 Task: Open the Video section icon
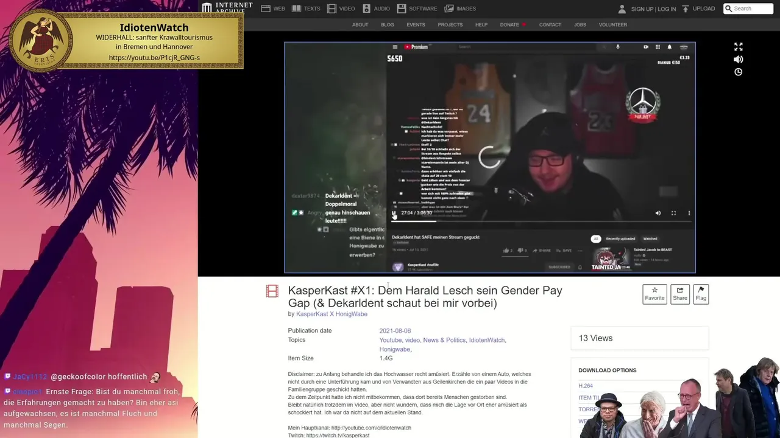pos(331,9)
